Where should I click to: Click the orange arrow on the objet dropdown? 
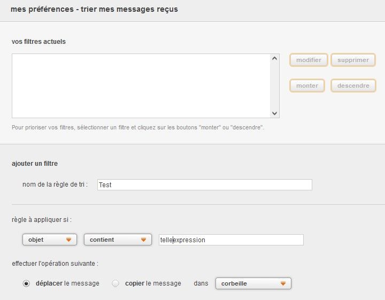[x=68, y=240]
